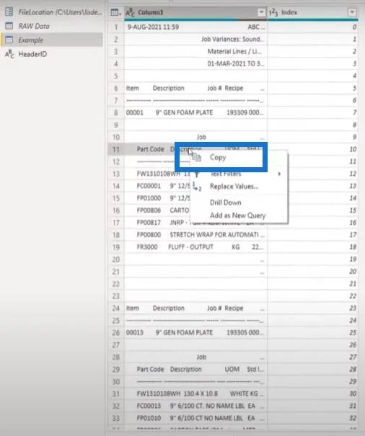Click the HeaderID text-type icon

(9, 54)
